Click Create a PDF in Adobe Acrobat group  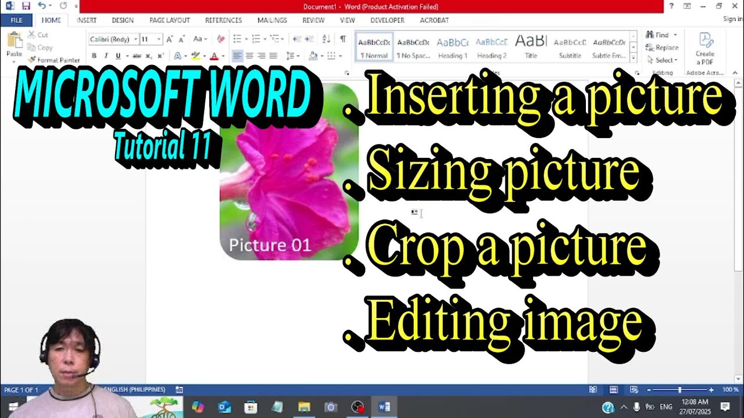pos(705,49)
